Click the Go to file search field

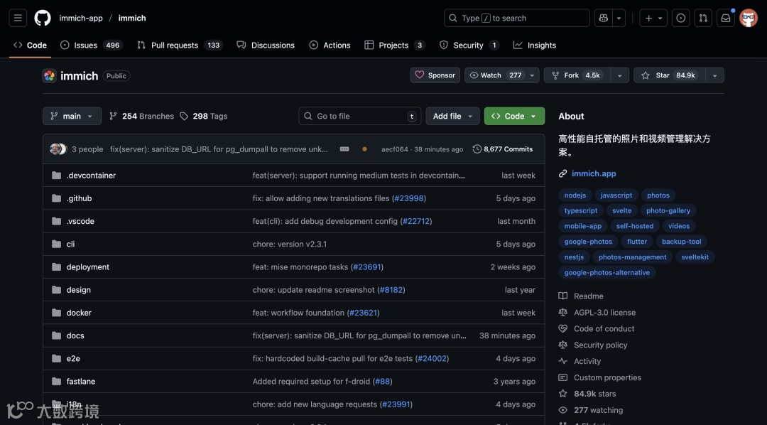tap(360, 116)
